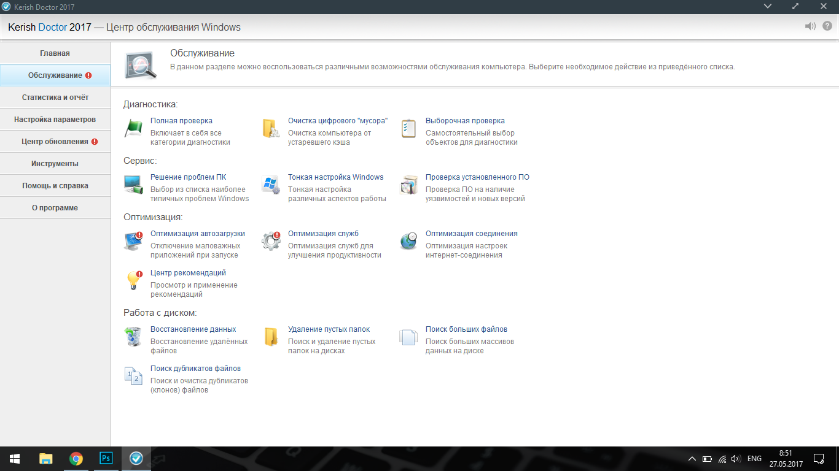Image resolution: width=839 pixels, height=471 pixels.
Task: Open the Центр рекомендаций link
Action: point(188,273)
